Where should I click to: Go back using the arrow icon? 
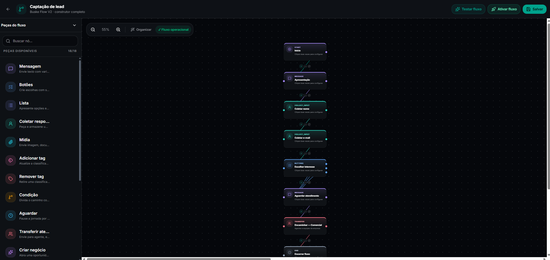point(8,9)
